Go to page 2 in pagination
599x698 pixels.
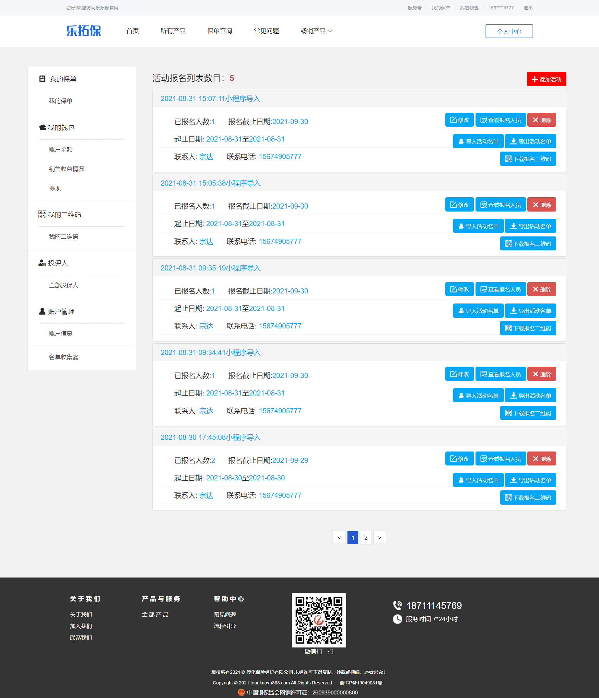coord(366,537)
